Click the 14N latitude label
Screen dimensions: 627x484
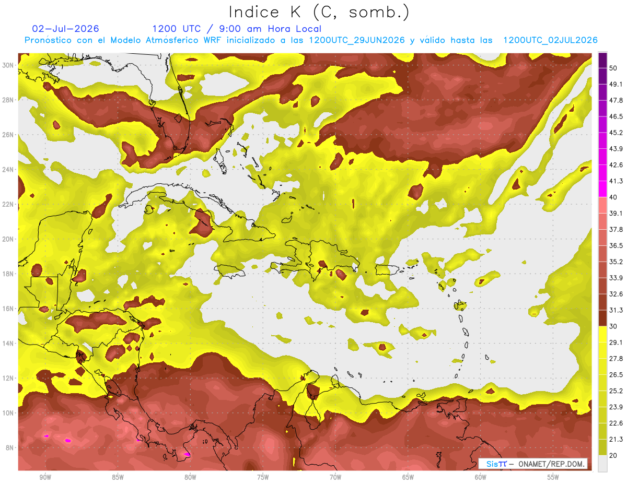tap(8, 343)
